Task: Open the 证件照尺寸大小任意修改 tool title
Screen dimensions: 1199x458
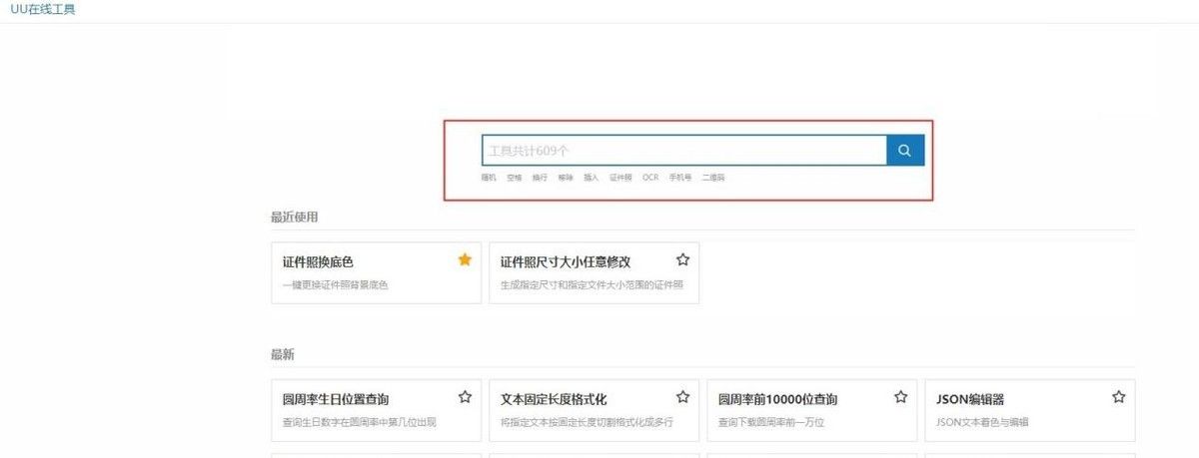Action: (x=566, y=262)
